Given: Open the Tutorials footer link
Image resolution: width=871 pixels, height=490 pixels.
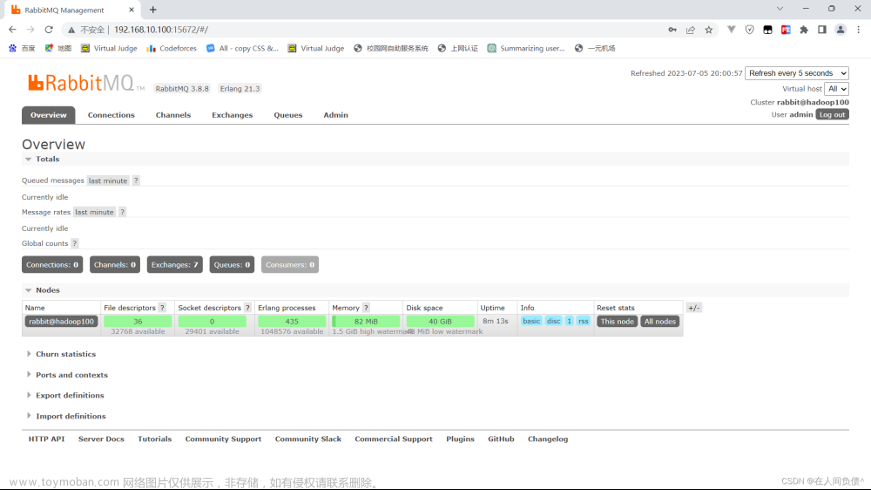Looking at the screenshot, I should pos(154,439).
